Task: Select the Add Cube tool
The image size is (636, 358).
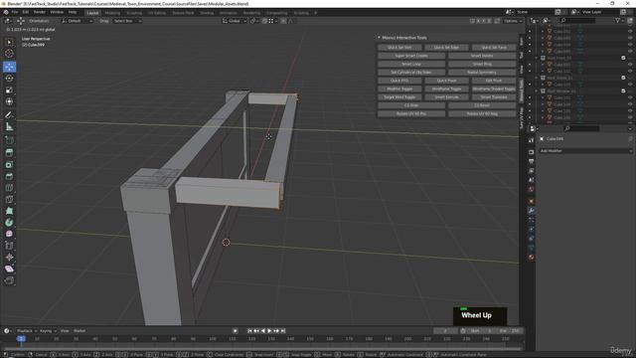Action: click(x=9, y=140)
